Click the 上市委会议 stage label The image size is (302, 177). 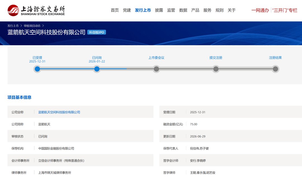(156, 58)
